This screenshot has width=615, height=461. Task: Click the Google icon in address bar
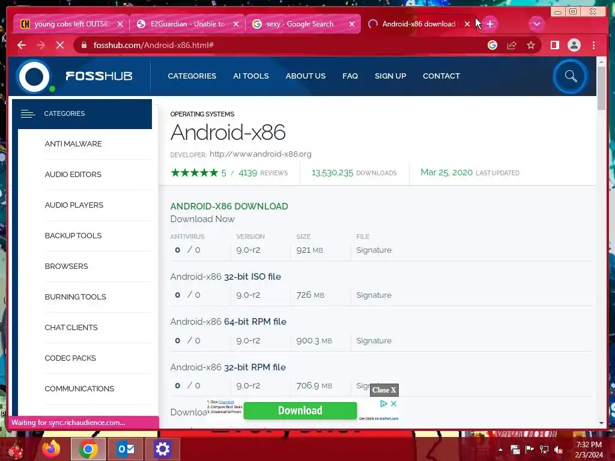pos(492,46)
